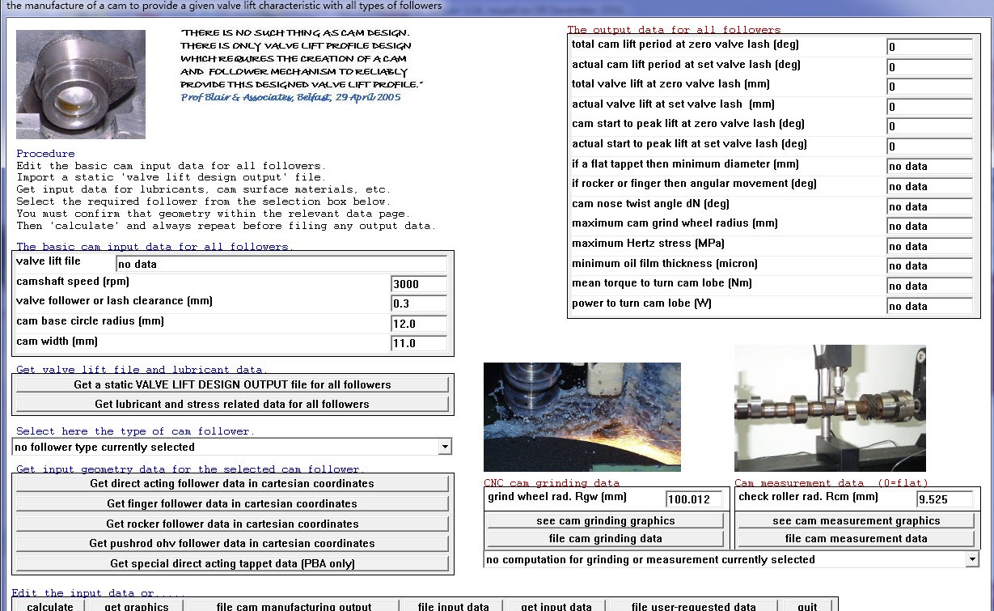Viewport: 994px width, 611px height.
Task: Click 'Cam measurement data (0=flat)' heading
Action: 831,483
